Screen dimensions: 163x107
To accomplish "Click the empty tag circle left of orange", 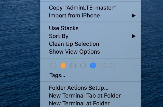I will (x=53, y=66).
